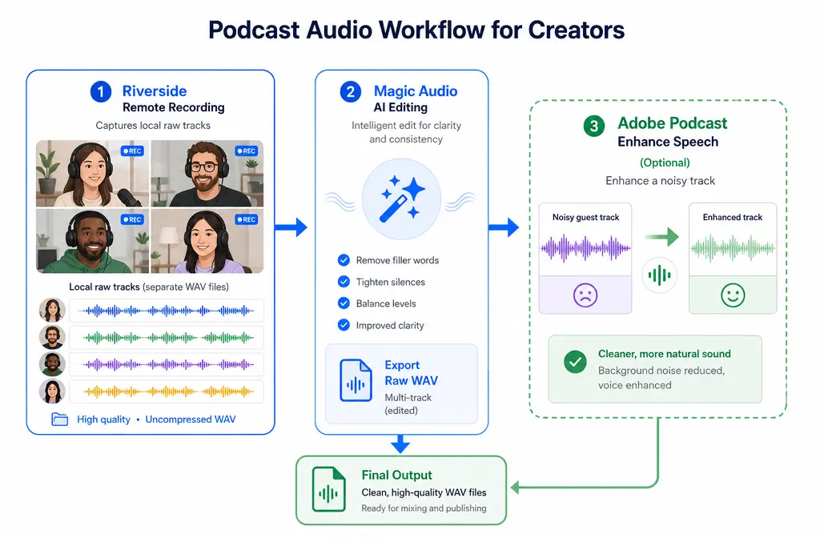Click the Remote Recording subtitle
820x538 pixels.
(x=174, y=107)
